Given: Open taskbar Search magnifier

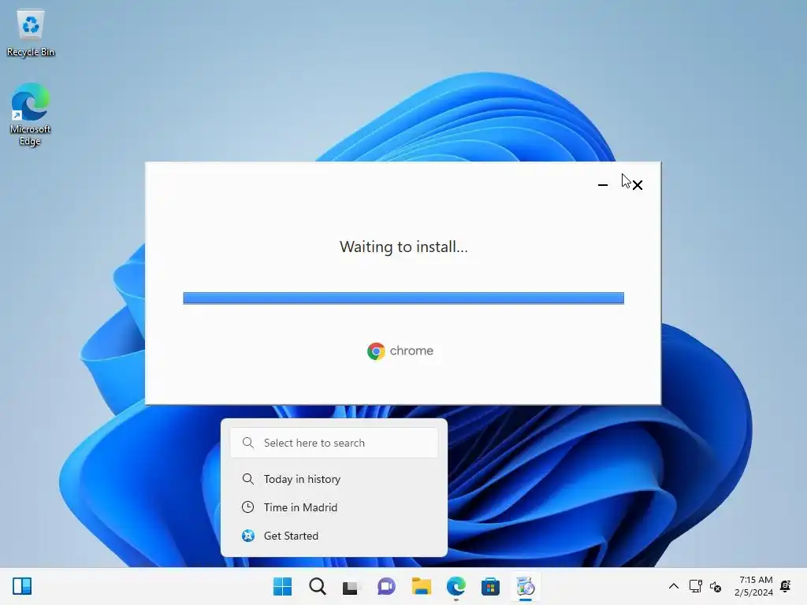Looking at the screenshot, I should (317, 586).
